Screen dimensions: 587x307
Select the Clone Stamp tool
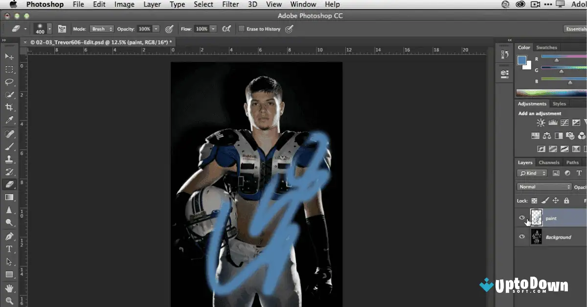click(x=9, y=158)
